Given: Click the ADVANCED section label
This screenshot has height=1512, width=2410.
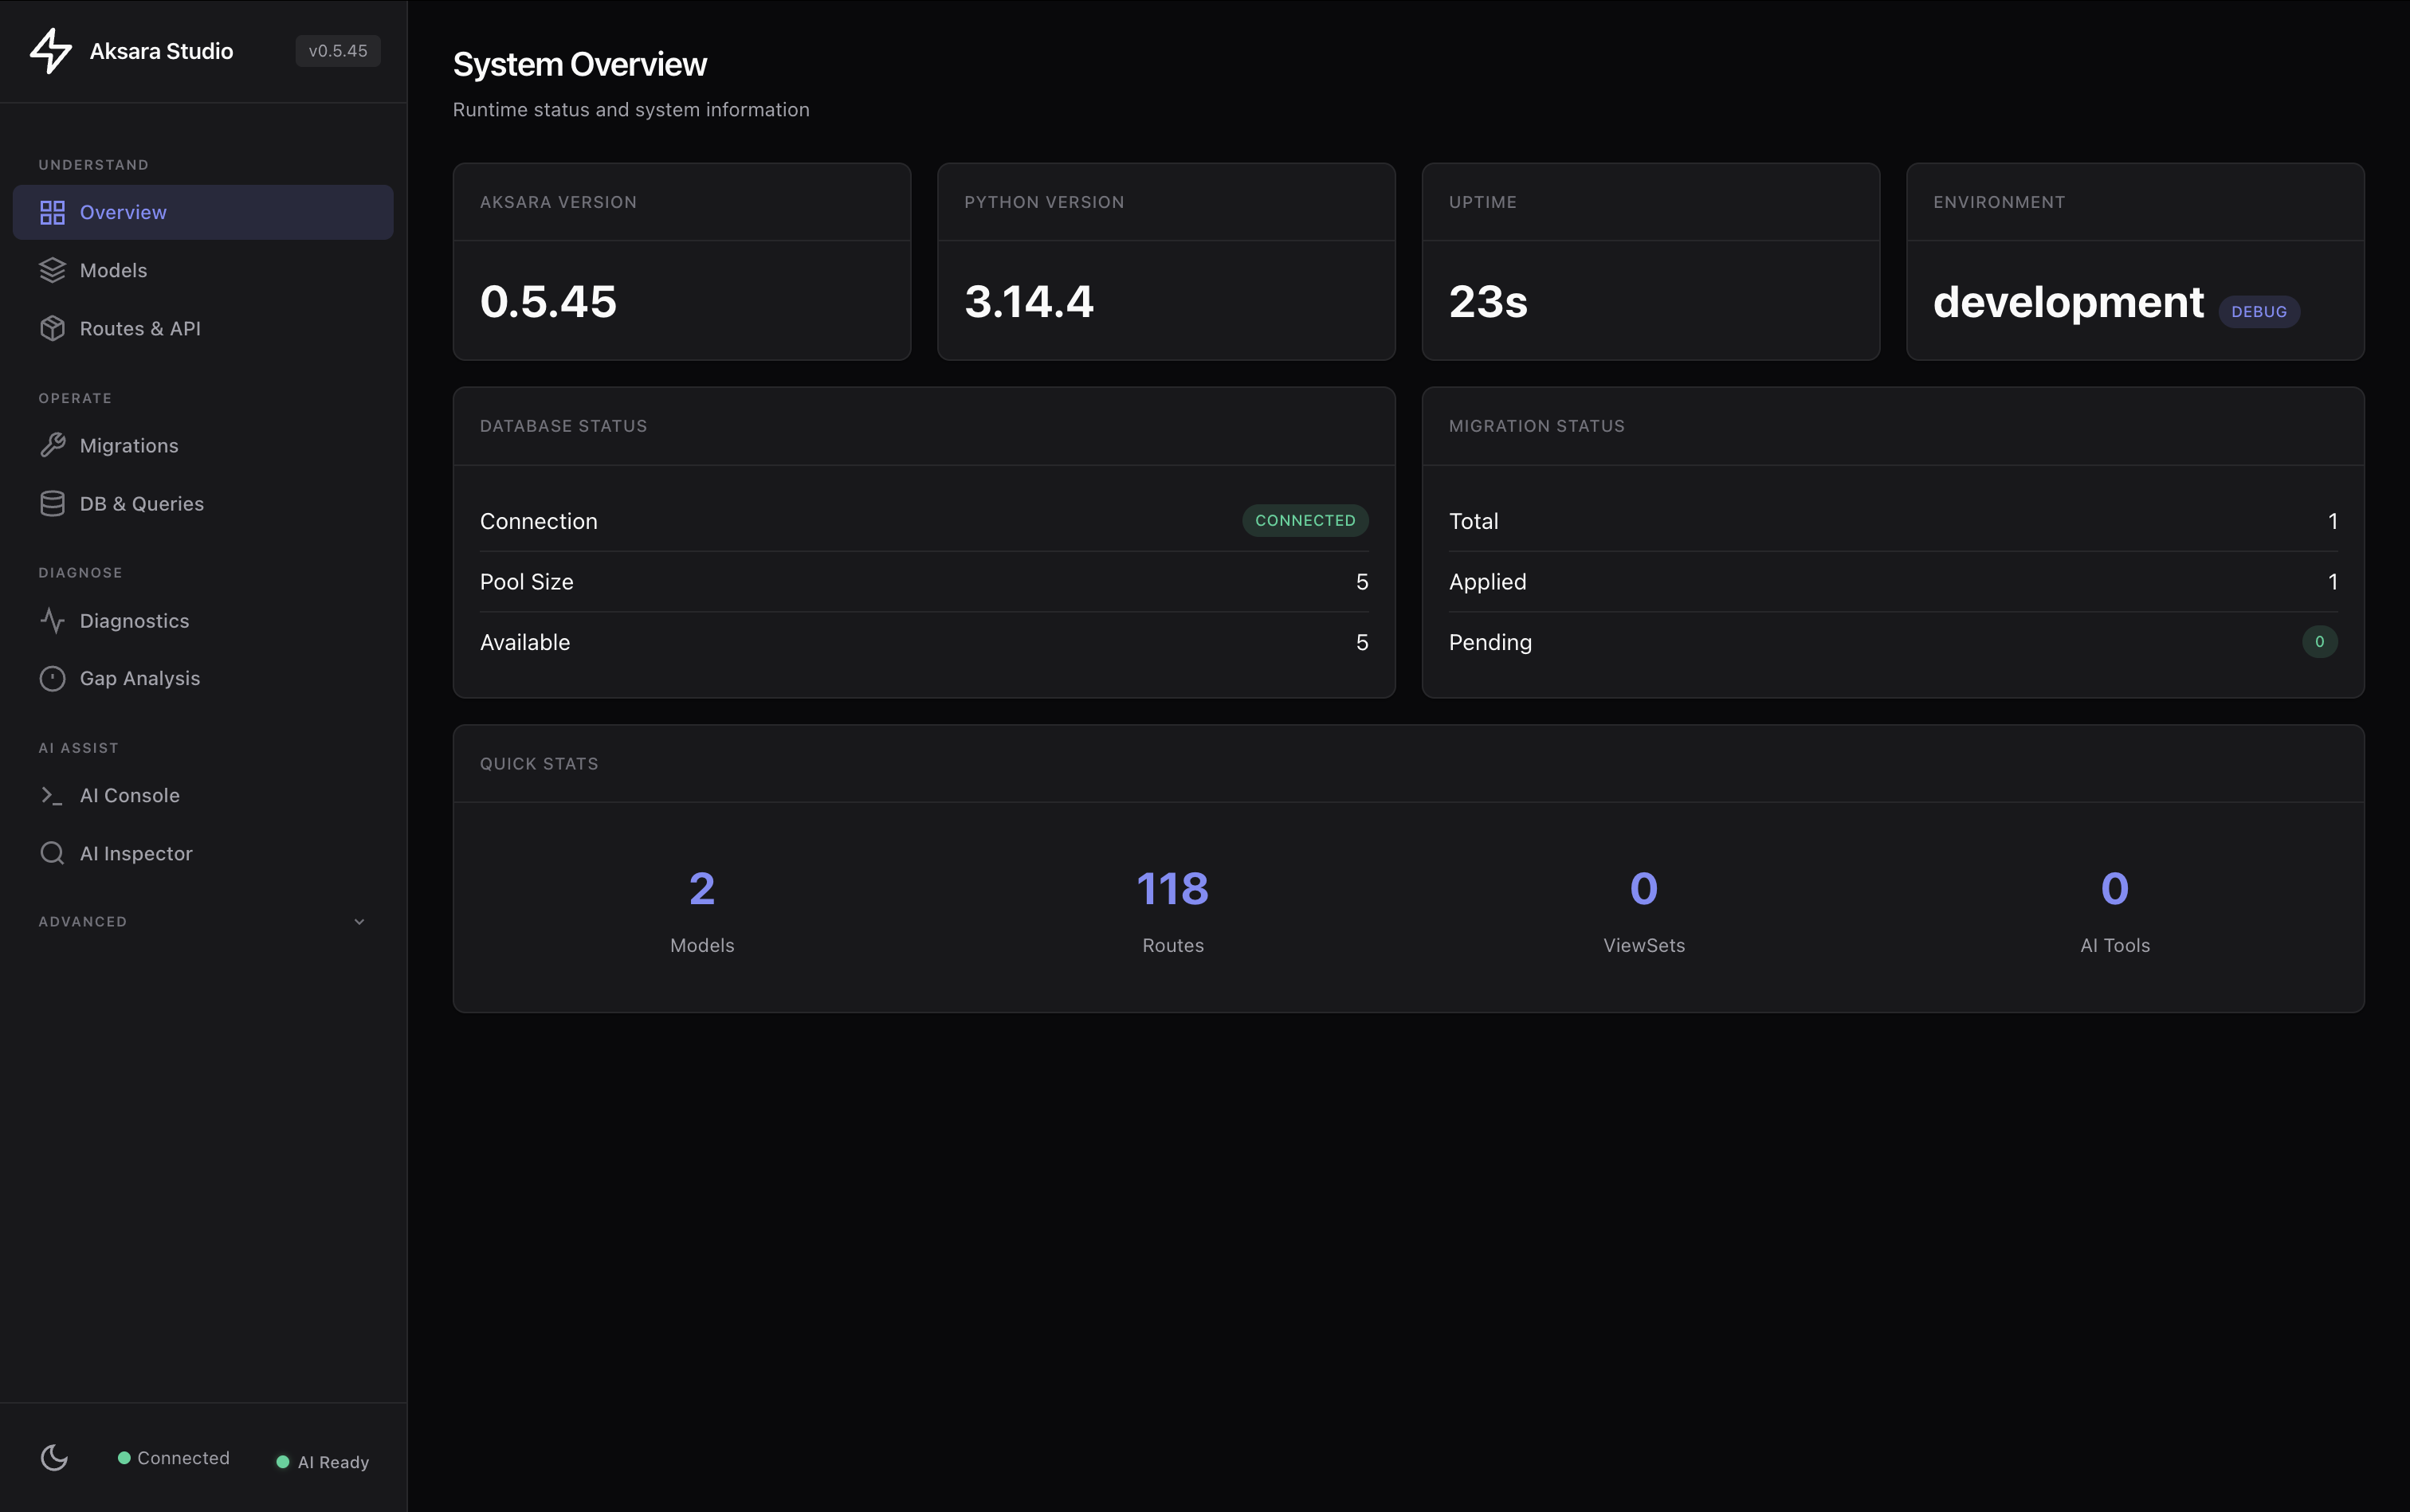Looking at the screenshot, I should pyautogui.click(x=83, y=921).
